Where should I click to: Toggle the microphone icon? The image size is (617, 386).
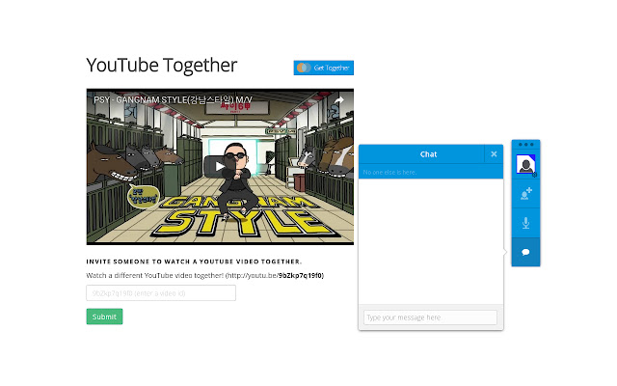(525, 223)
